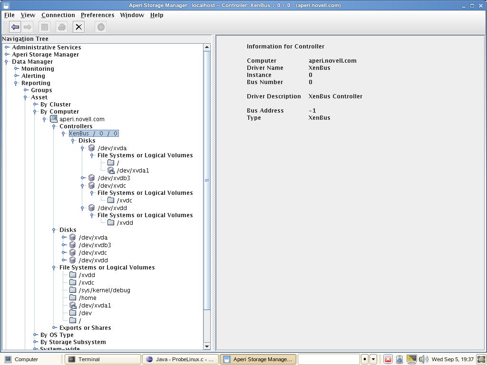Click the forward arrow toolbar icon
Screen dimensions: 487x365
(x=28, y=27)
